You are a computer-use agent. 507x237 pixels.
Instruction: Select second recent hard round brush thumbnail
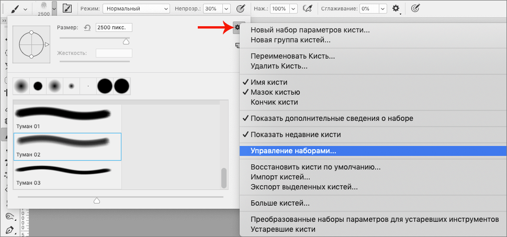point(38,86)
